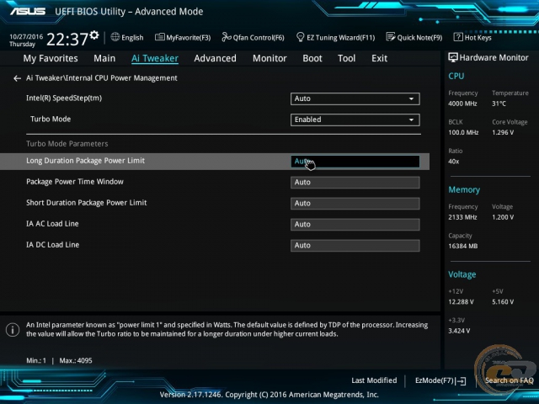
Task: Choose the English language option
Action: 132,38
